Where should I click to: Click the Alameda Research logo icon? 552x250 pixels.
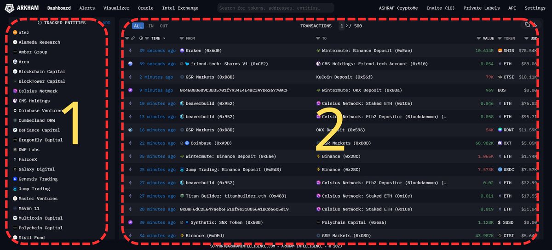(x=15, y=42)
